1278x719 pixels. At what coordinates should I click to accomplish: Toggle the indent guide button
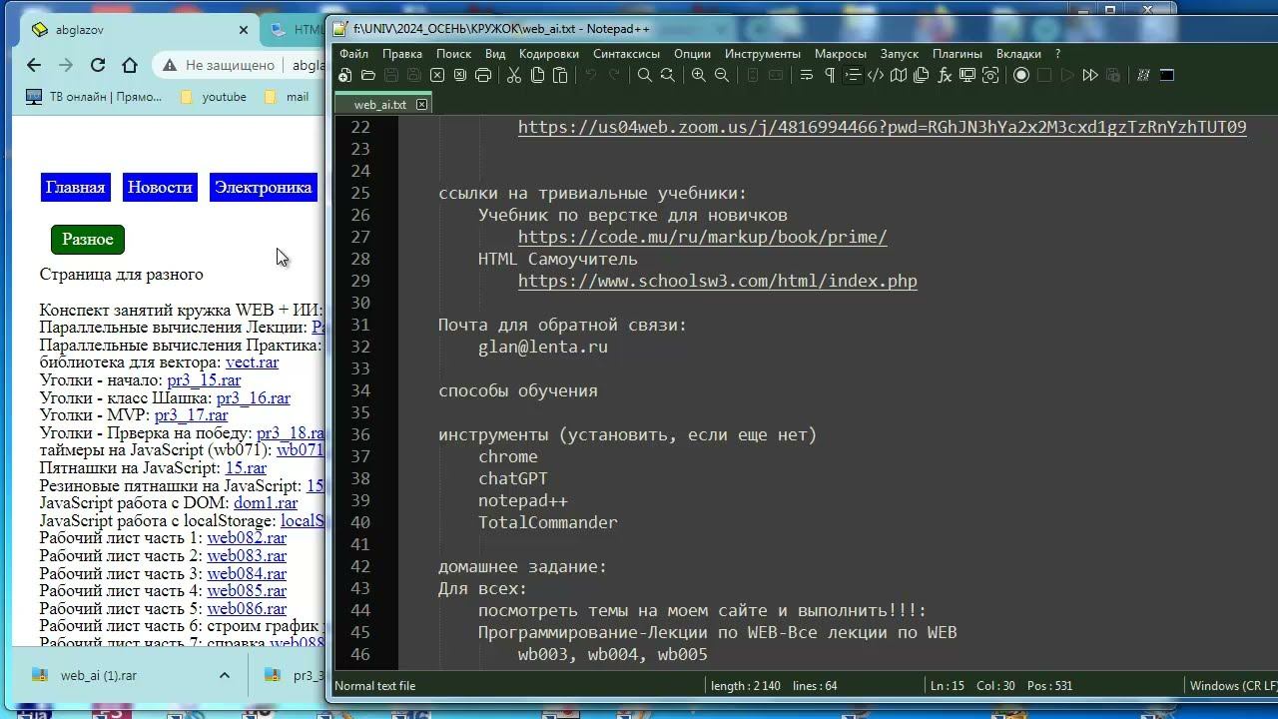(853, 75)
